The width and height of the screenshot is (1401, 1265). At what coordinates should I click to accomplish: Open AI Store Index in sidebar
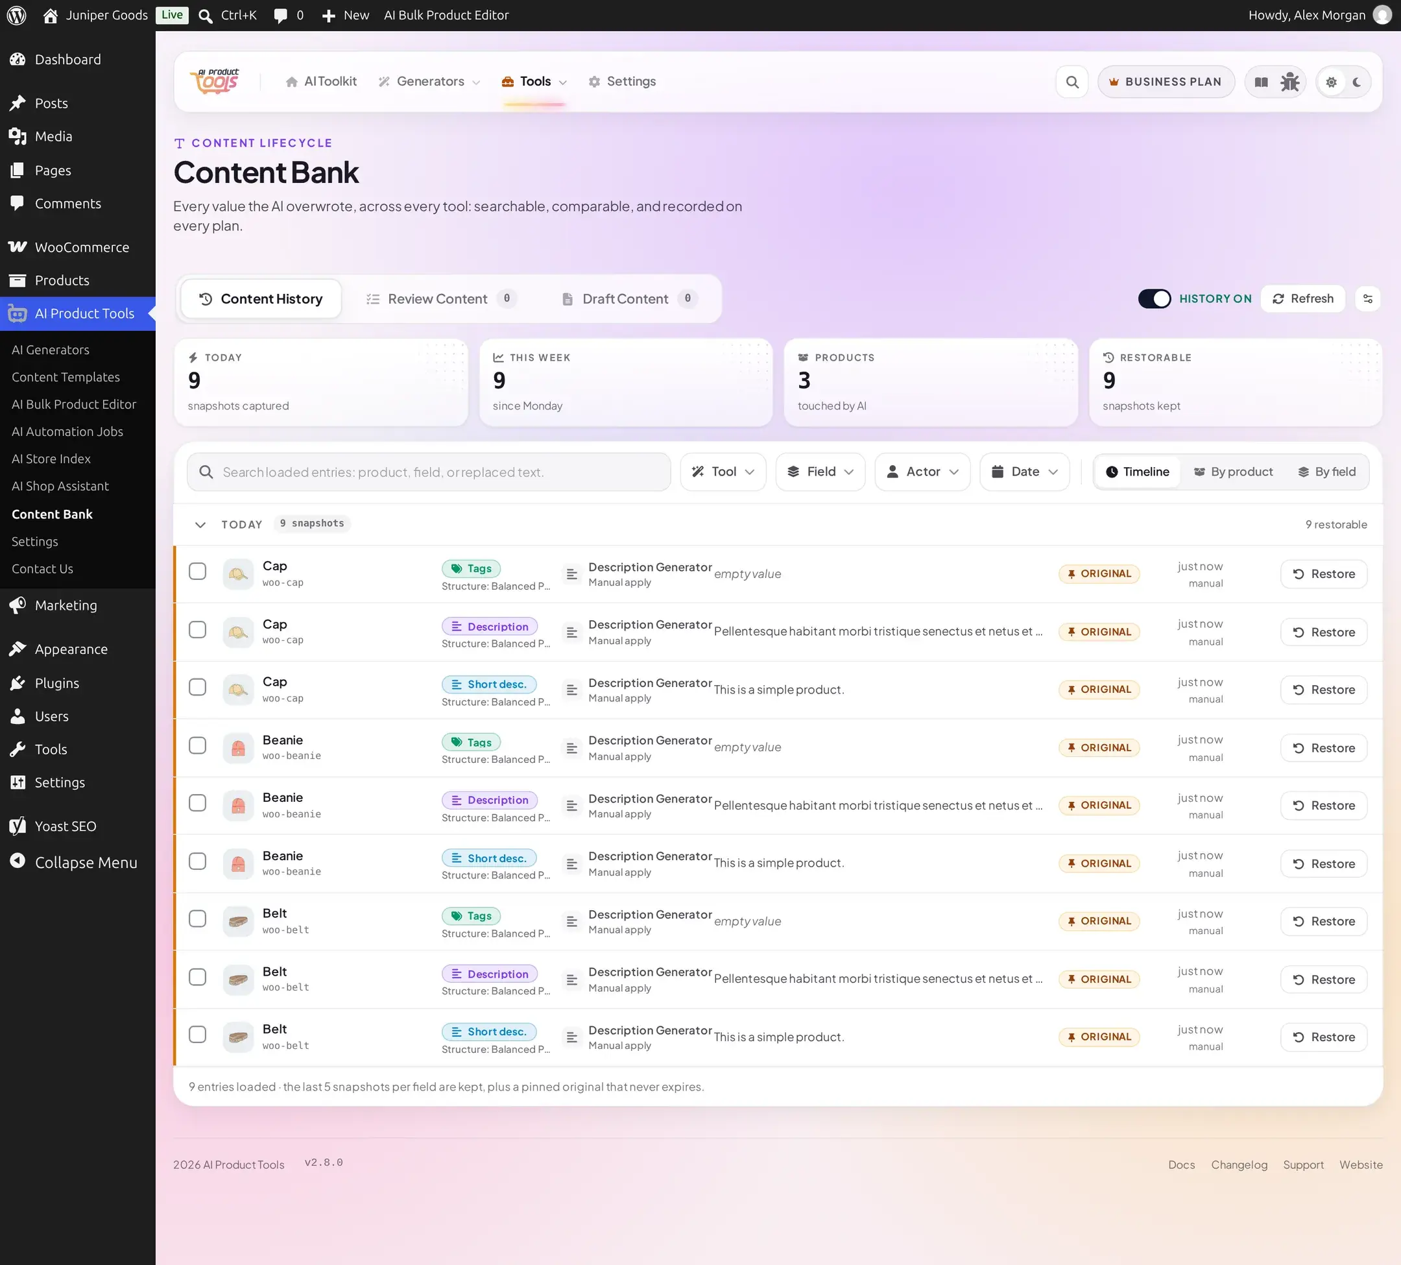tap(51, 459)
